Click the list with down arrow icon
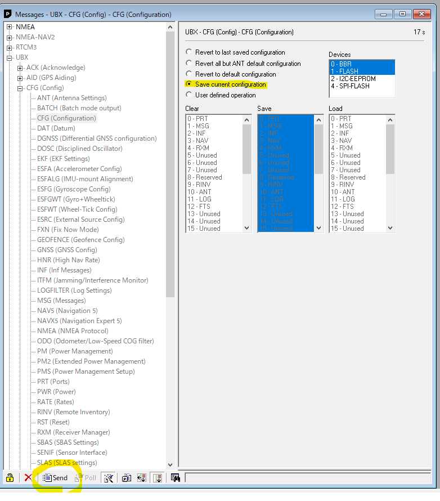The image size is (440, 501). [x=158, y=478]
